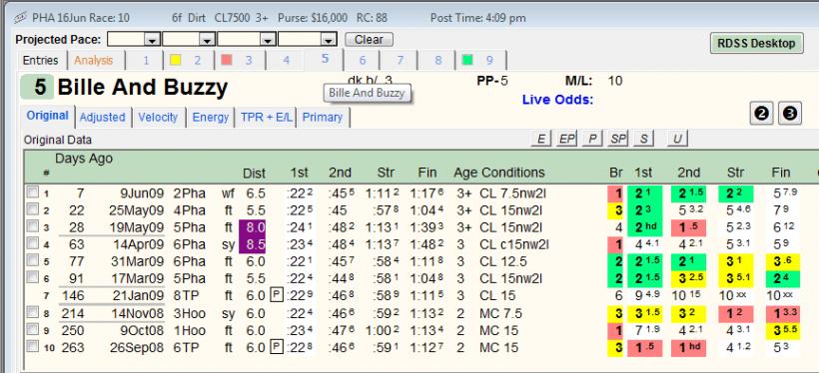Check the box for pace line 6
Image resolution: width=819 pixels, height=373 pixels.
pos(33,277)
